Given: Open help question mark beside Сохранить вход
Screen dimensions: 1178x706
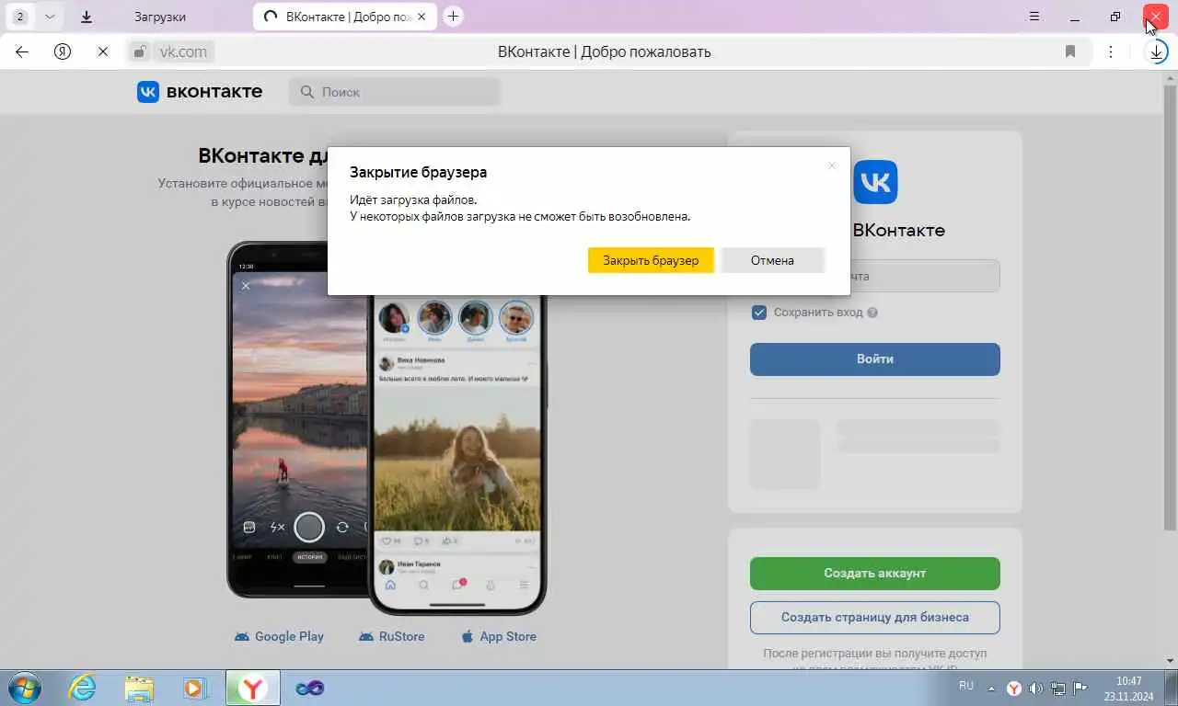Looking at the screenshot, I should 872,313.
